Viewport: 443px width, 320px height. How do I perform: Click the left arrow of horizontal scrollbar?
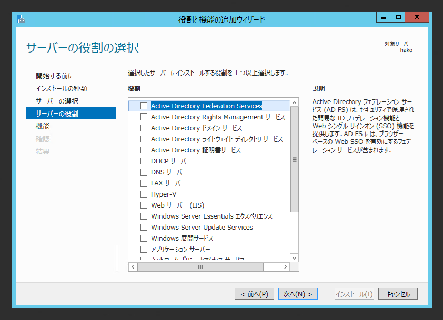coord(133,267)
